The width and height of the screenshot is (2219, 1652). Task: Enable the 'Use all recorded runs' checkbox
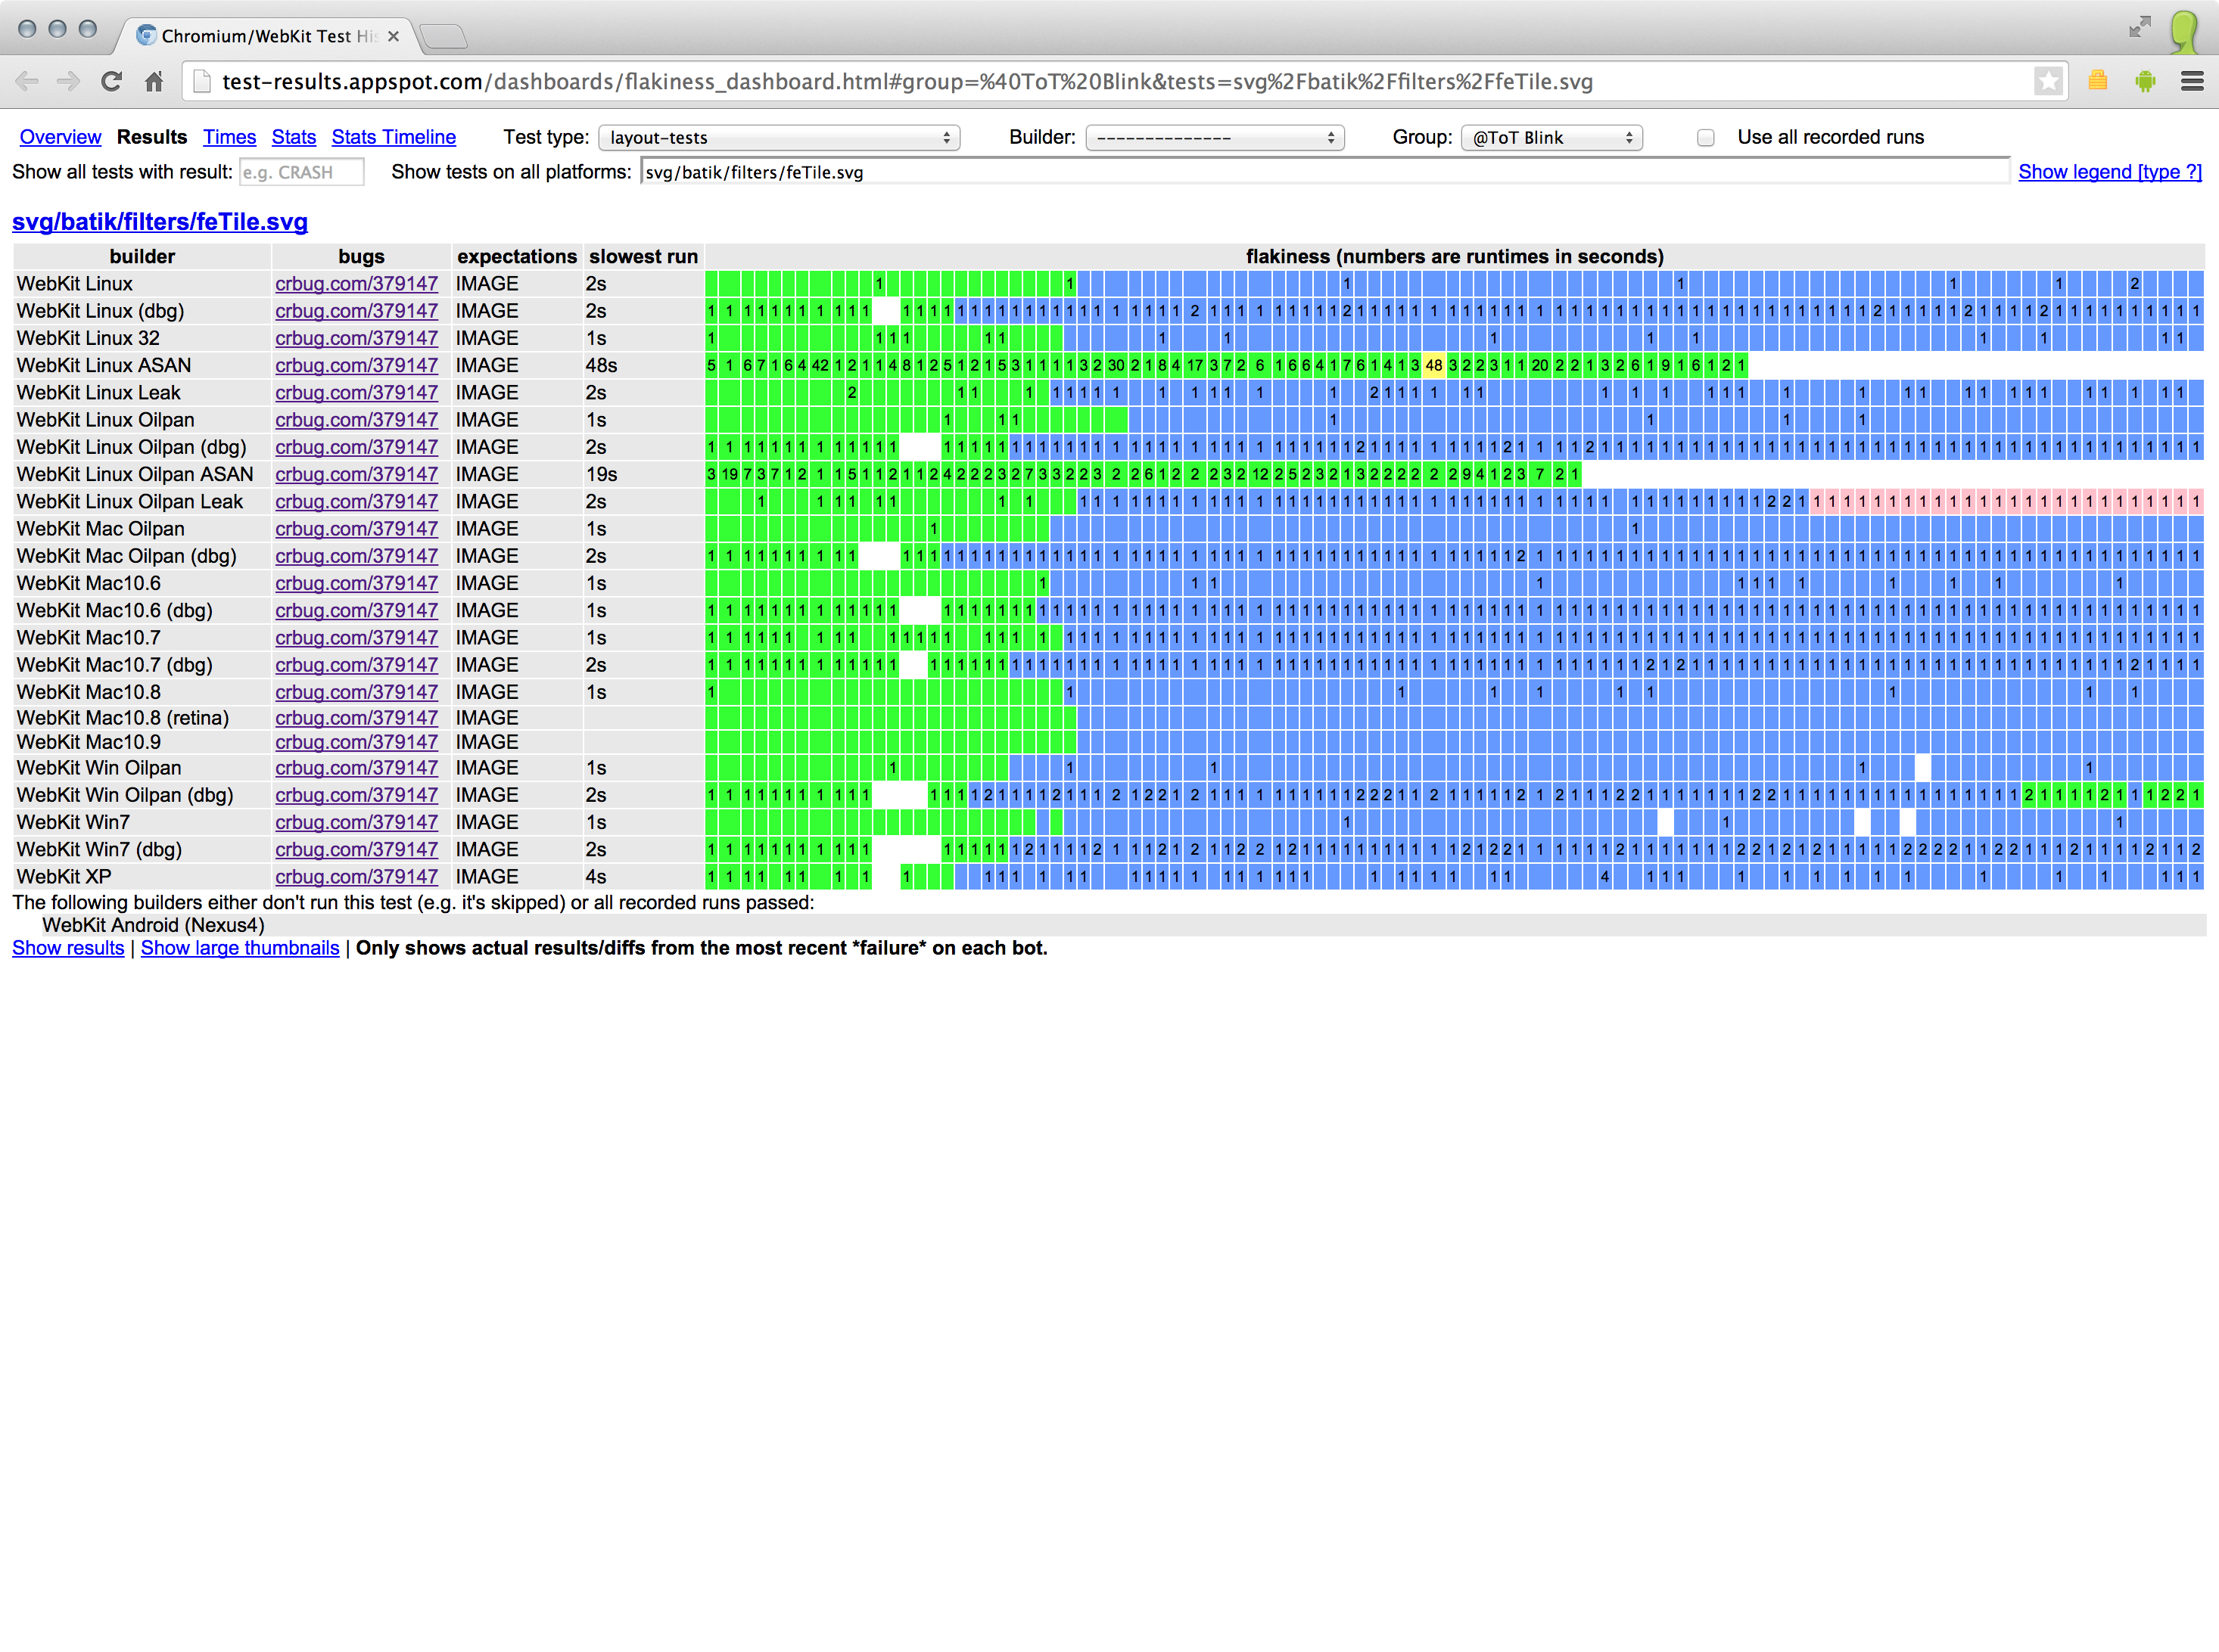(1706, 138)
